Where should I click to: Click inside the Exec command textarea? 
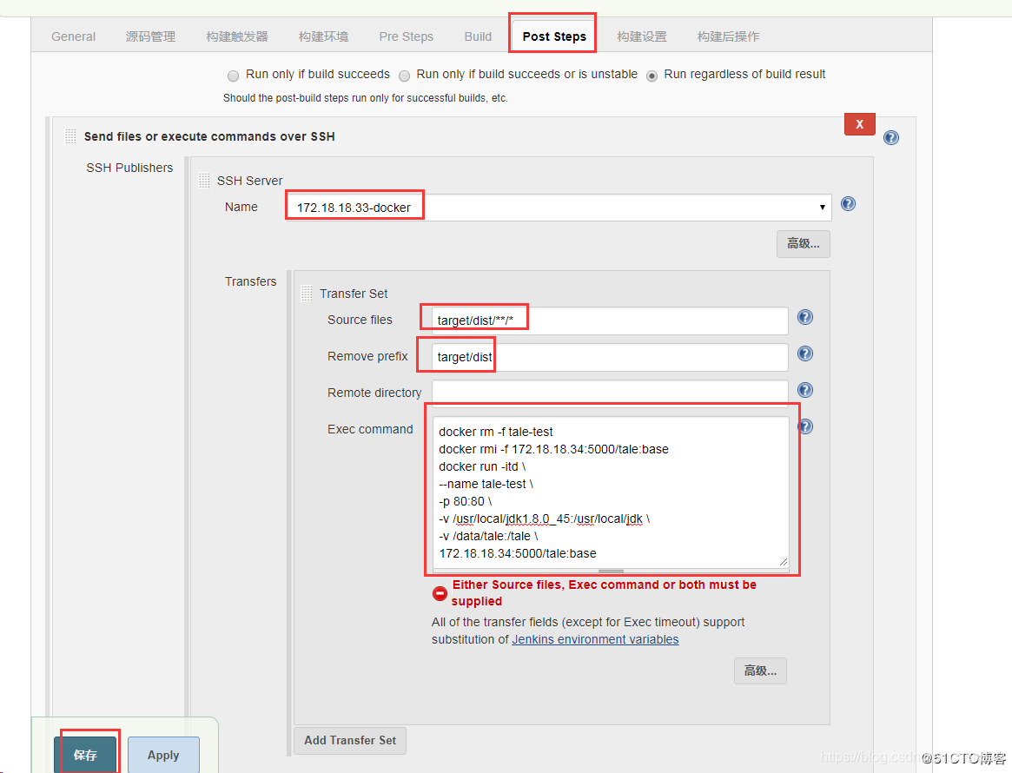(611, 492)
